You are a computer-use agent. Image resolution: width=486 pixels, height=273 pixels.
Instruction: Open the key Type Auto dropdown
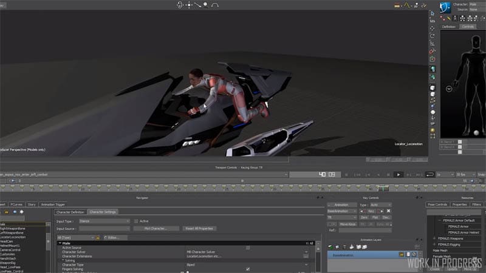381,205
